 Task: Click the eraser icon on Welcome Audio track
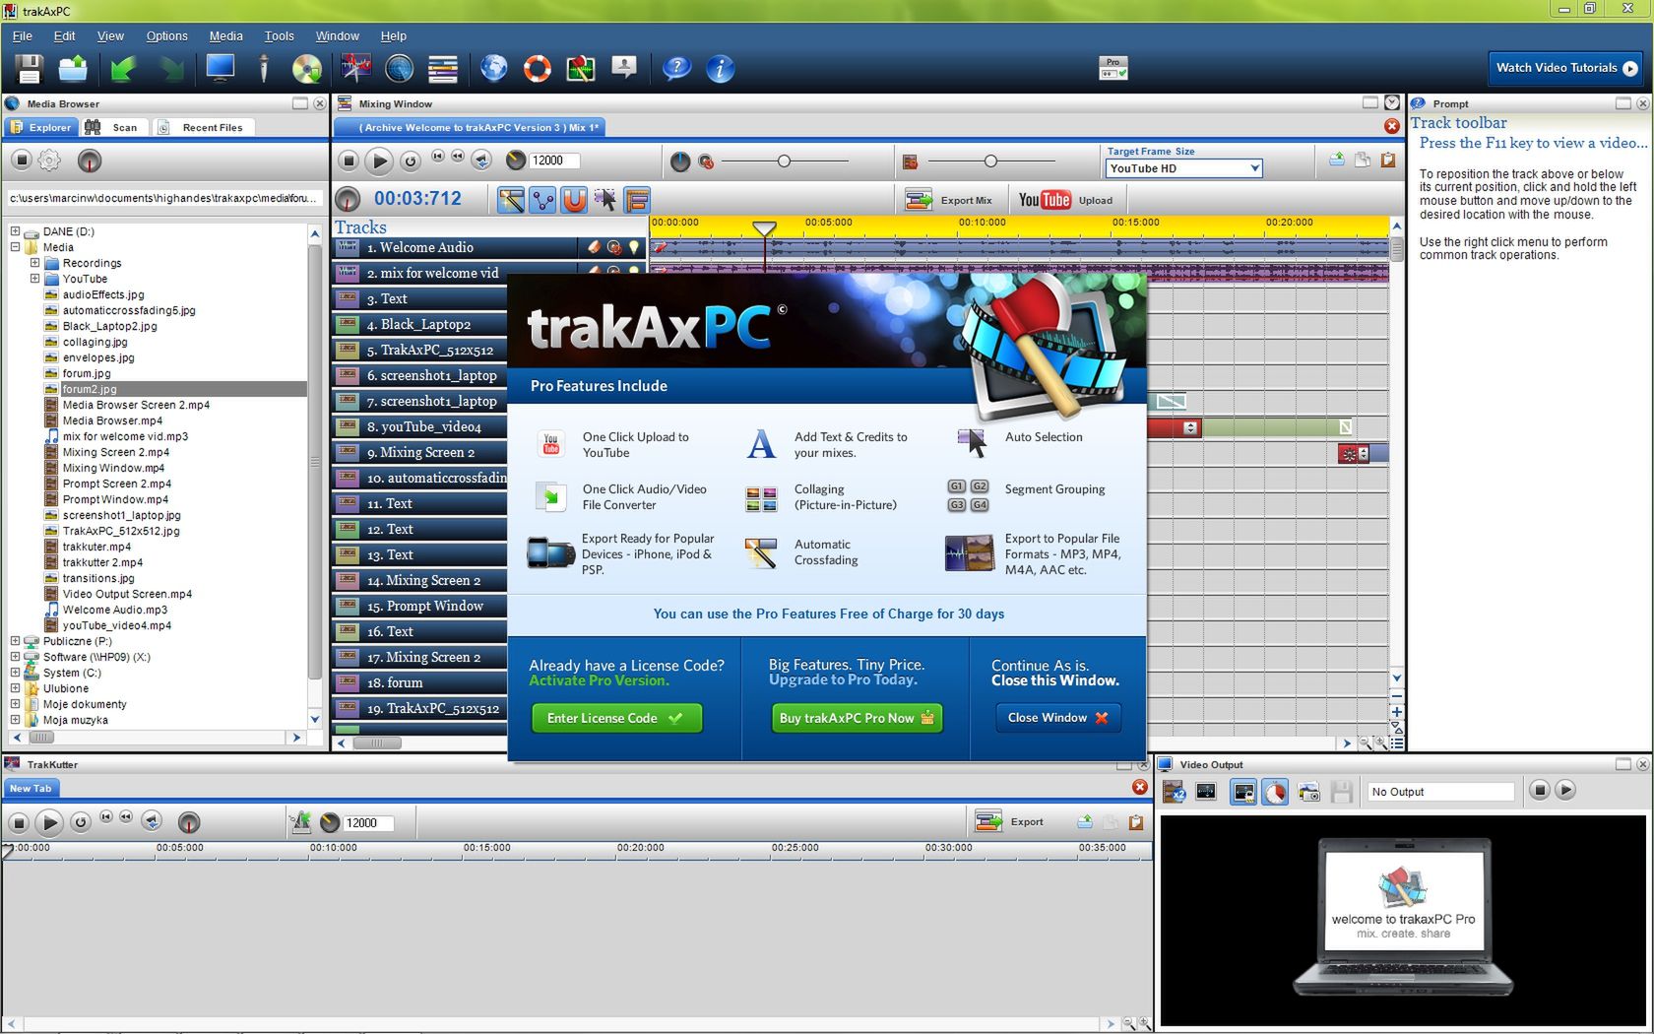coord(594,247)
